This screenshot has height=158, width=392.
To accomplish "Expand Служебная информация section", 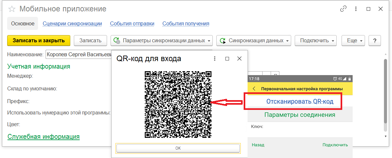I will (43, 136).
